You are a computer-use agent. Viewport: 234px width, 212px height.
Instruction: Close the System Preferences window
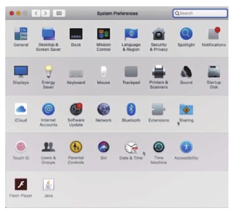12,13
